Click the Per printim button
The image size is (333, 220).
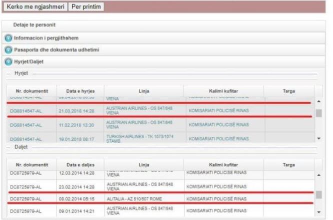pyautogui.click(x=86, y=7)
